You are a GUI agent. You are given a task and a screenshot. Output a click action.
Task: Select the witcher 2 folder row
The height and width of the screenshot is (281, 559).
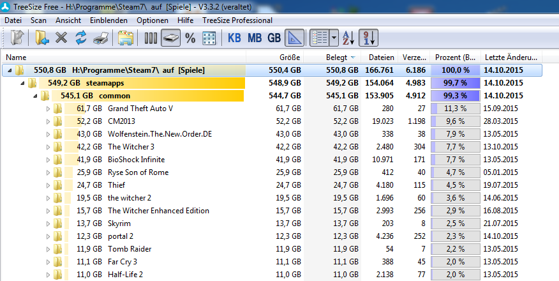click(x=271, y=198)
